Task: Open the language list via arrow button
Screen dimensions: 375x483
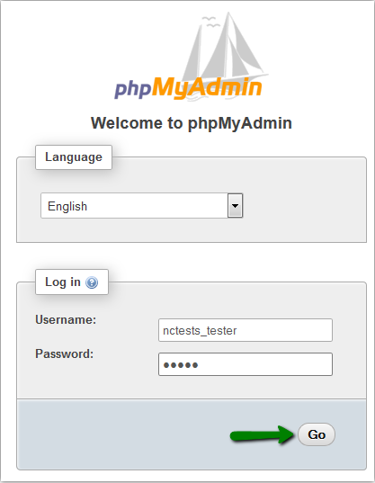Action: pyautogui.click(x=236, y=205)
